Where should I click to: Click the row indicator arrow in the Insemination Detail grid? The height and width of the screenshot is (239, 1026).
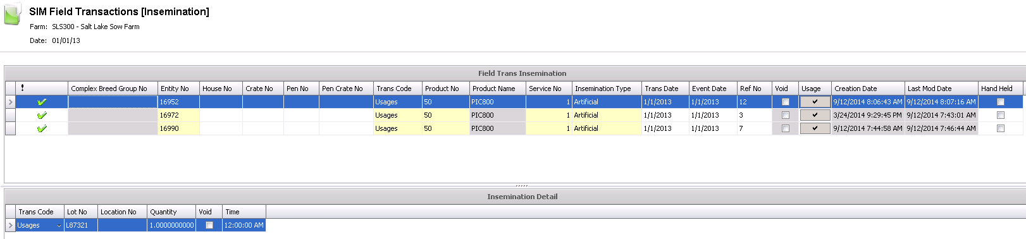tap(10, 225)
